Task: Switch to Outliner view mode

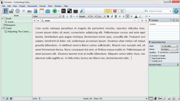Action: [x=122, y=11]
